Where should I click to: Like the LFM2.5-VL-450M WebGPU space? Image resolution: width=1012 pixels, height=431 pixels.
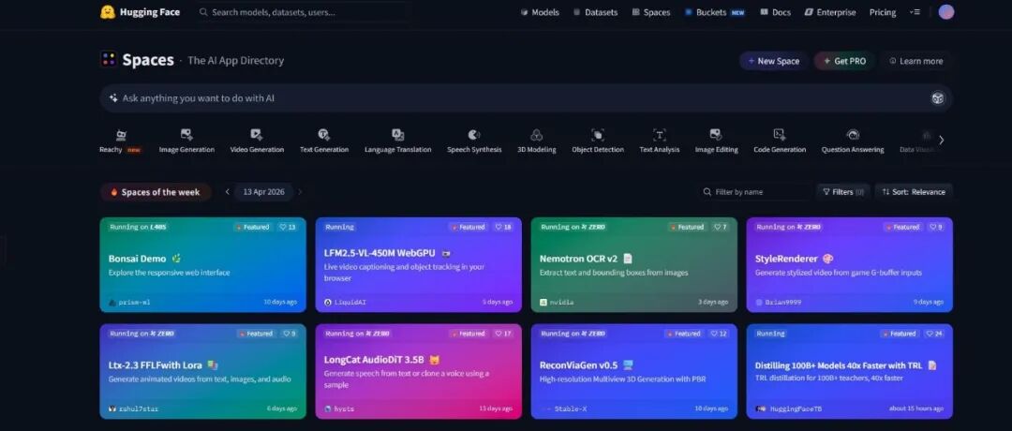(x=503, y=227)
